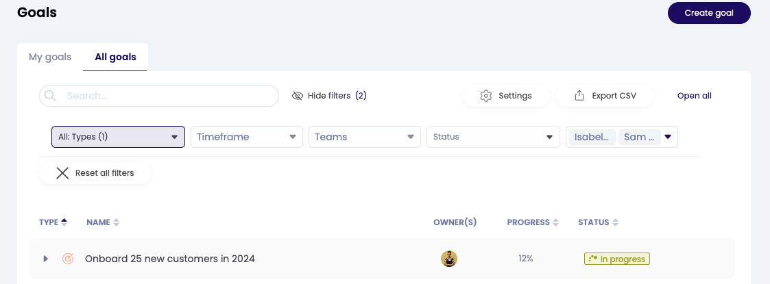This screenshot has height=284, width=770.
Task: Open the All: Types filter dropdown
Action: click(118, 137)
